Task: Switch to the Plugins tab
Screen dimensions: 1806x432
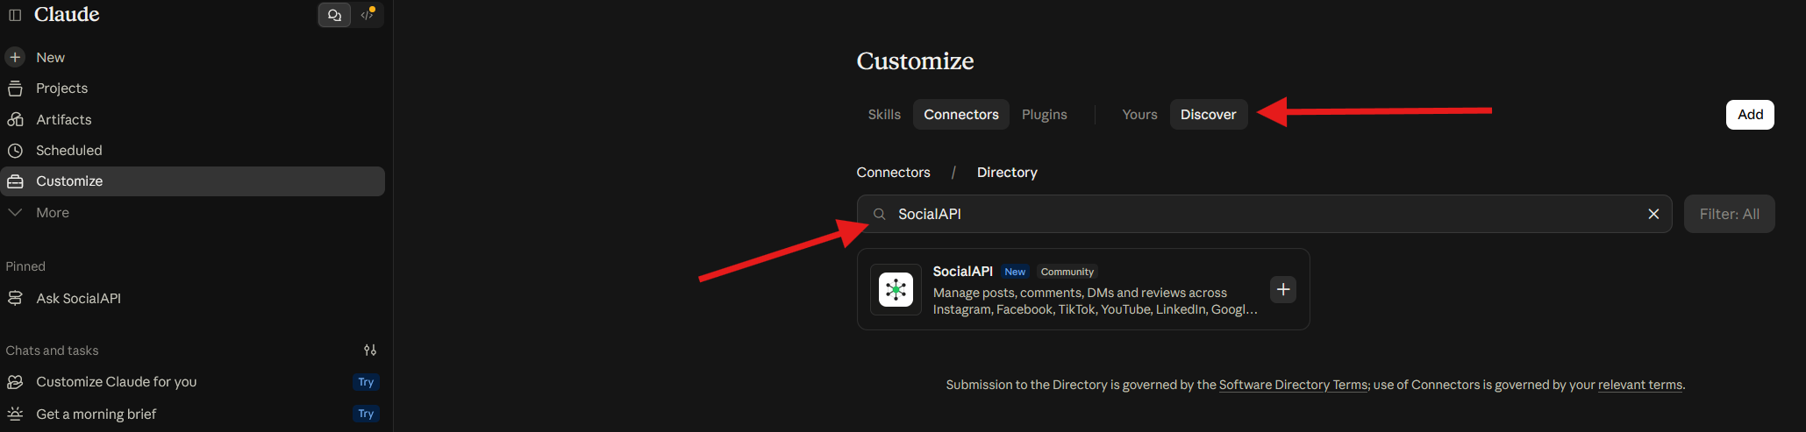Action: [x=1044, y=114]
